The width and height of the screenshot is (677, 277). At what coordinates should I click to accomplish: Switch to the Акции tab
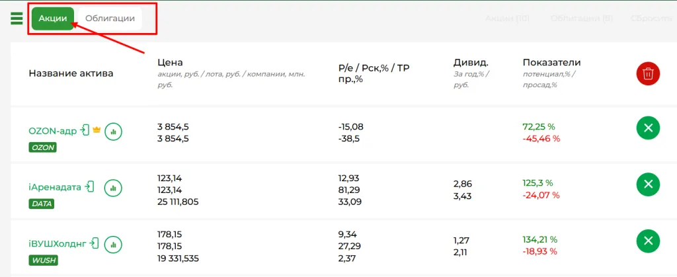tap(53, 19)
